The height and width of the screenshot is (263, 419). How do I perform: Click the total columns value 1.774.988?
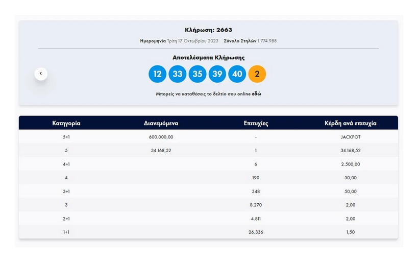[x=267, y=41]
